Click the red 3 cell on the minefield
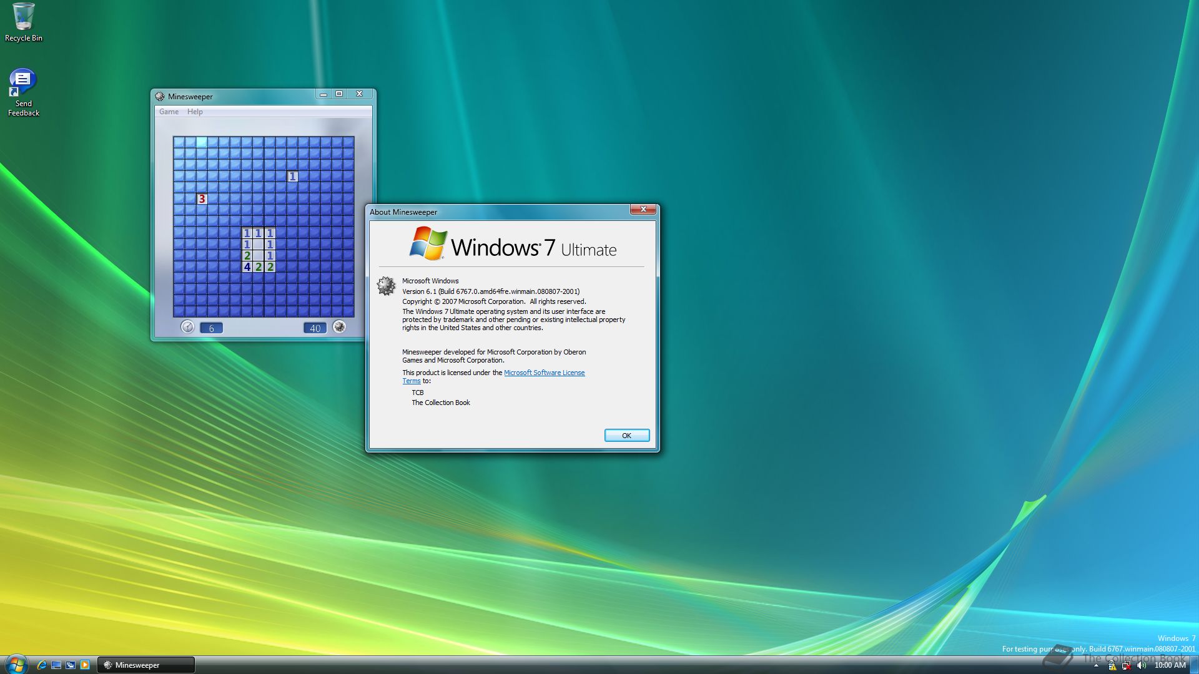This screenshot has width=1199, height=674. (x=202, y=198)
